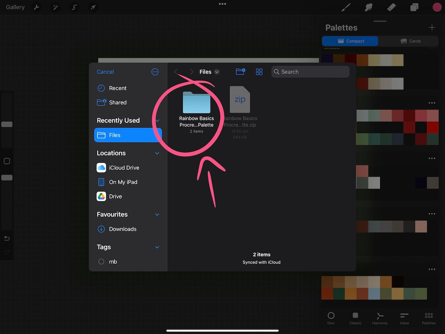Collapse the Locations section
The width and height of the screenshot is (445, 334).
157,153
